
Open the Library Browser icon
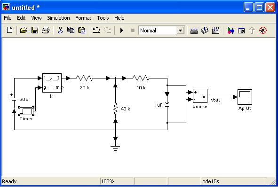(x=230, y=31)
